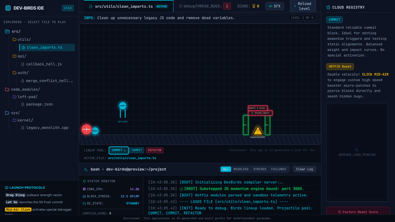The width and height of the screenshot is (395, 222).
Task: Click the unused_import red block
Action: (x=260, y=113)
